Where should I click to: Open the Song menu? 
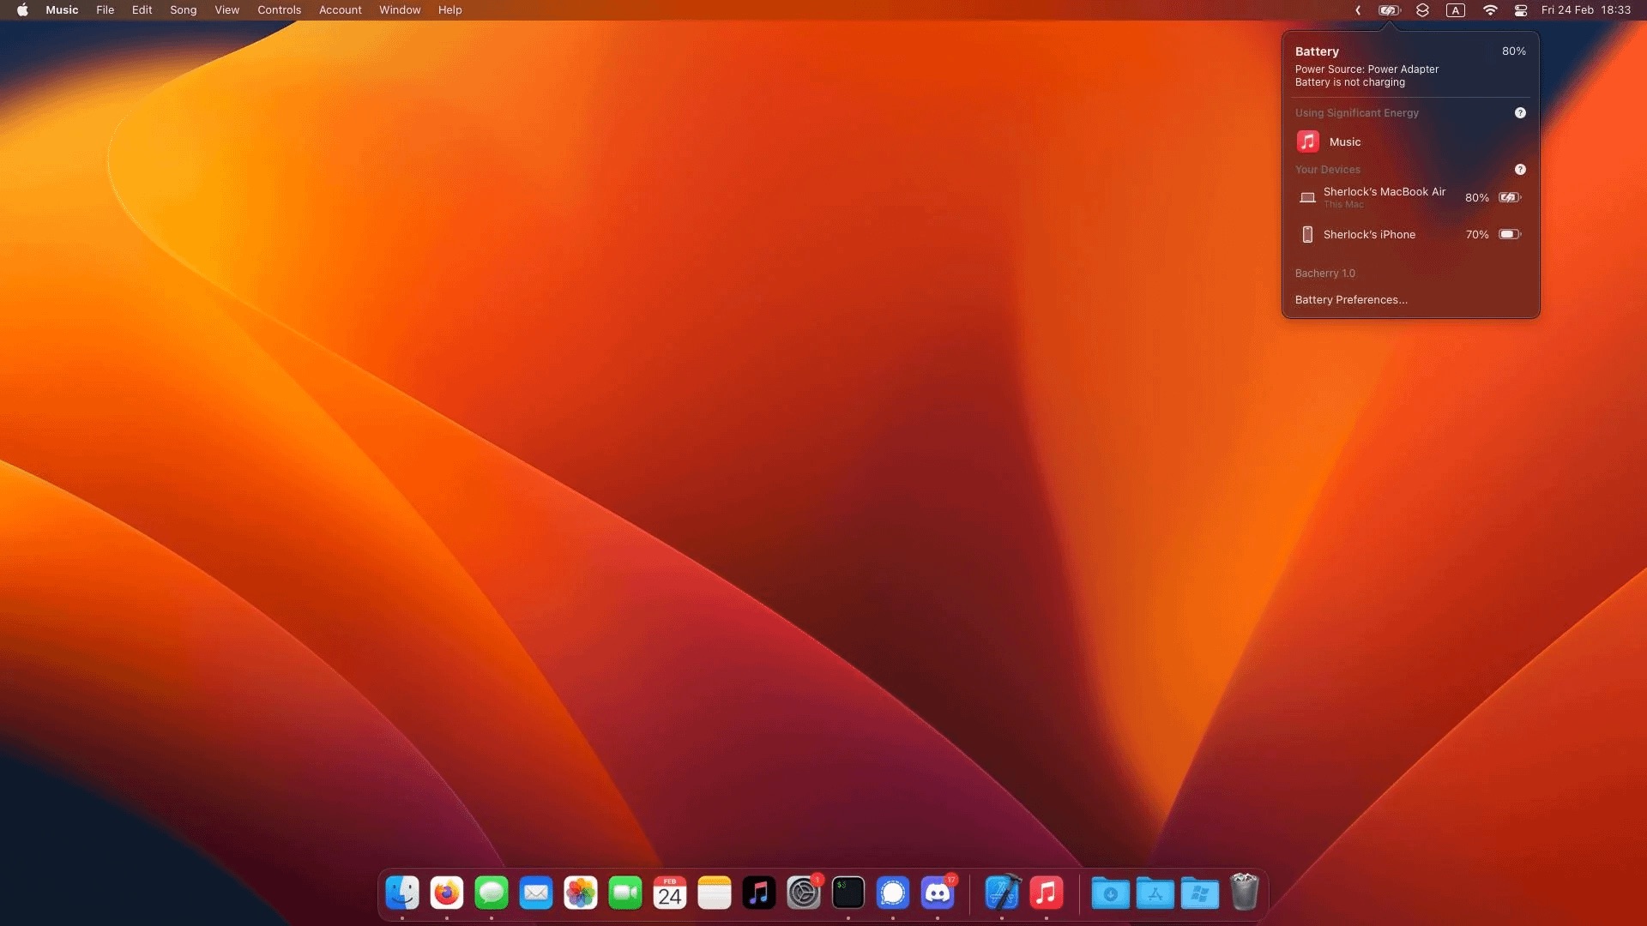183,10
